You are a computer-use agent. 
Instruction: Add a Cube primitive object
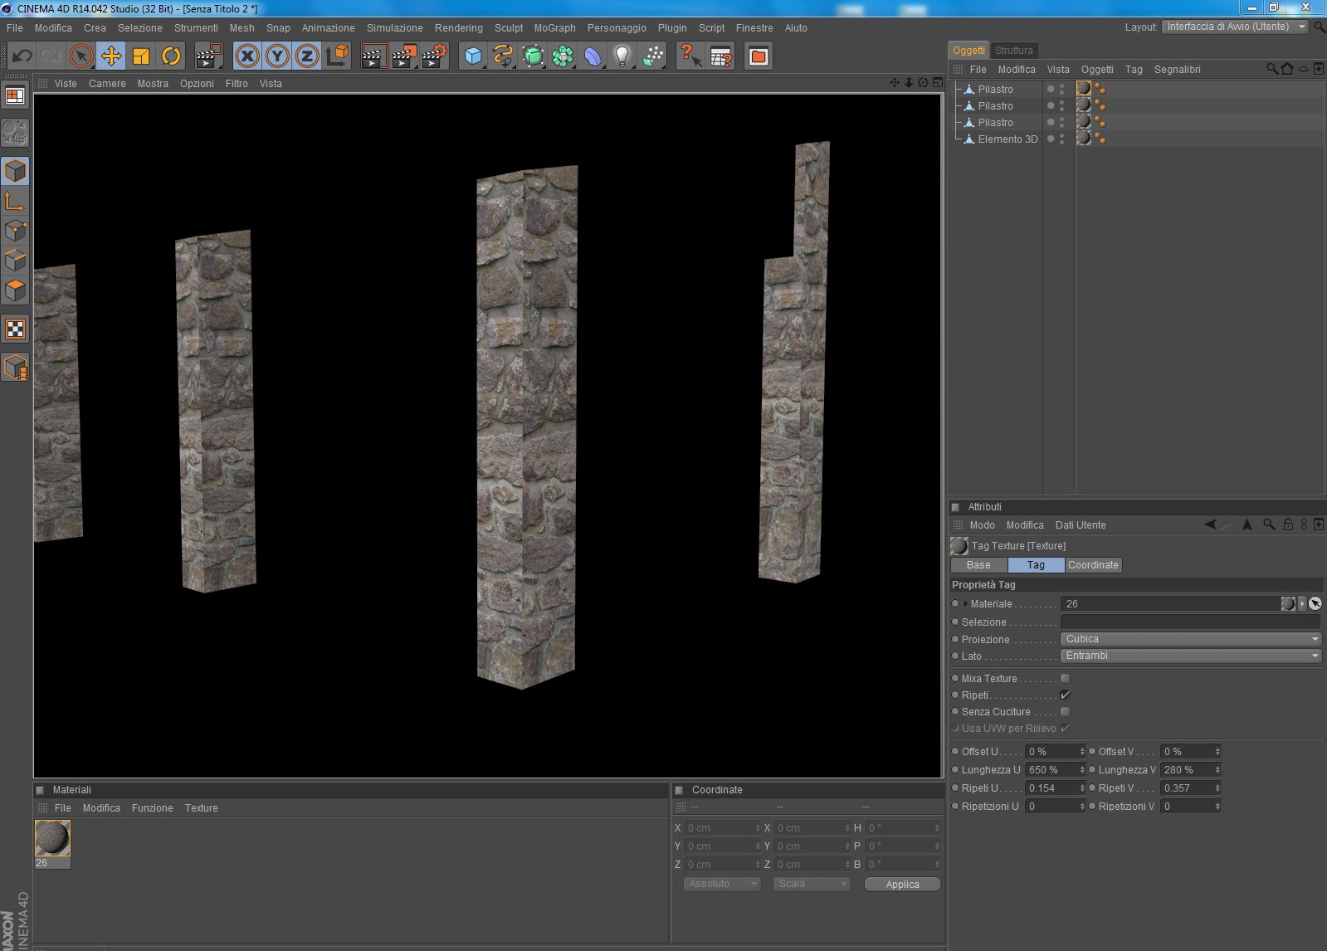point(473,56)
